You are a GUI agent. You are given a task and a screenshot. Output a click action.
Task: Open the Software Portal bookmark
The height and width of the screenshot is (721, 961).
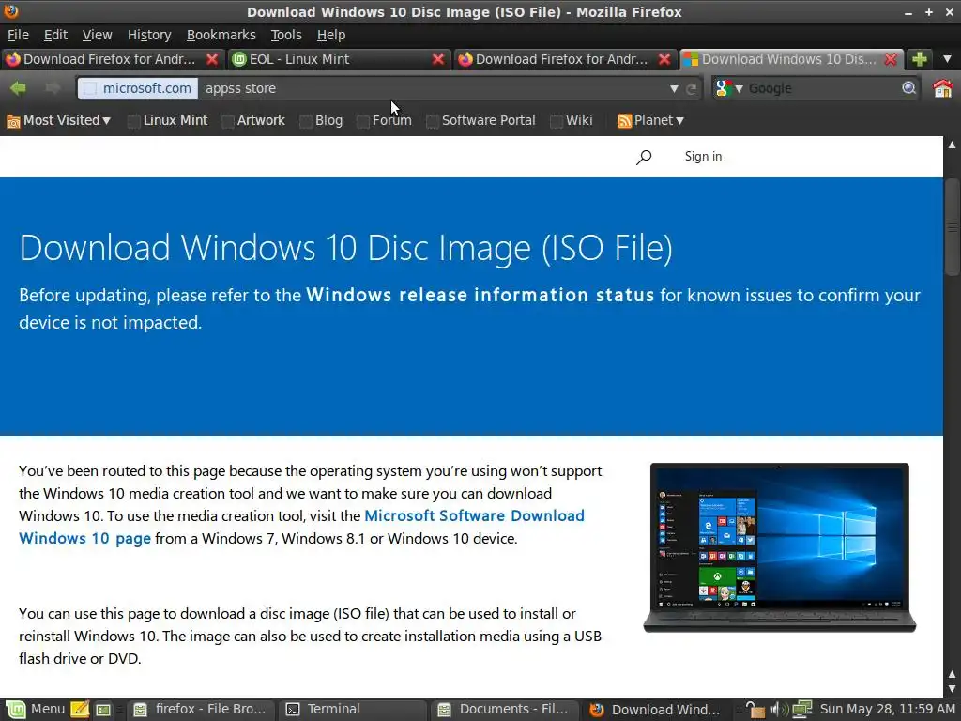[481, 121]
